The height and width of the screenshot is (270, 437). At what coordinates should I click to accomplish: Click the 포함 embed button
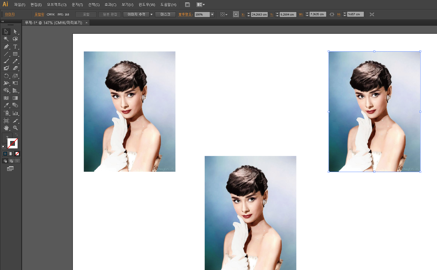[86, 14]
